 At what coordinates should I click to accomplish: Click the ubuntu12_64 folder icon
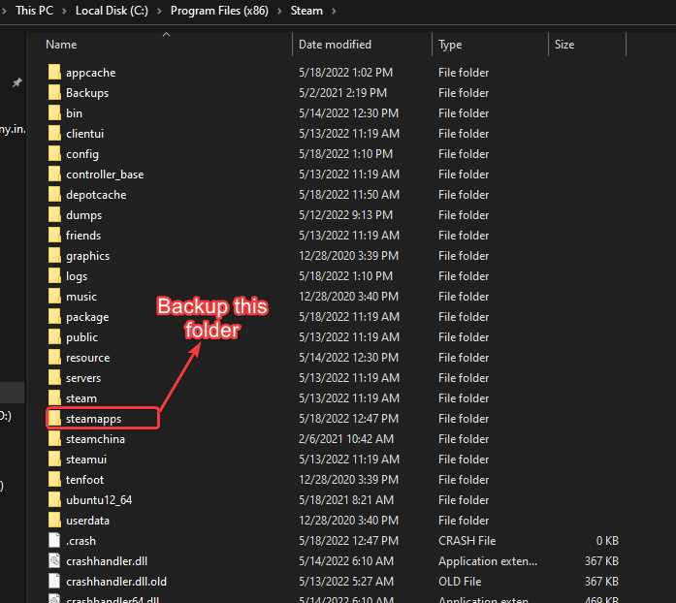pyautogui.click(x=54, y=500)
